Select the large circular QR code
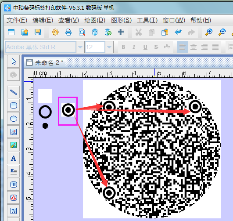Image resolution: width=233 pixels, height=221 pixels. pos(152,149)
